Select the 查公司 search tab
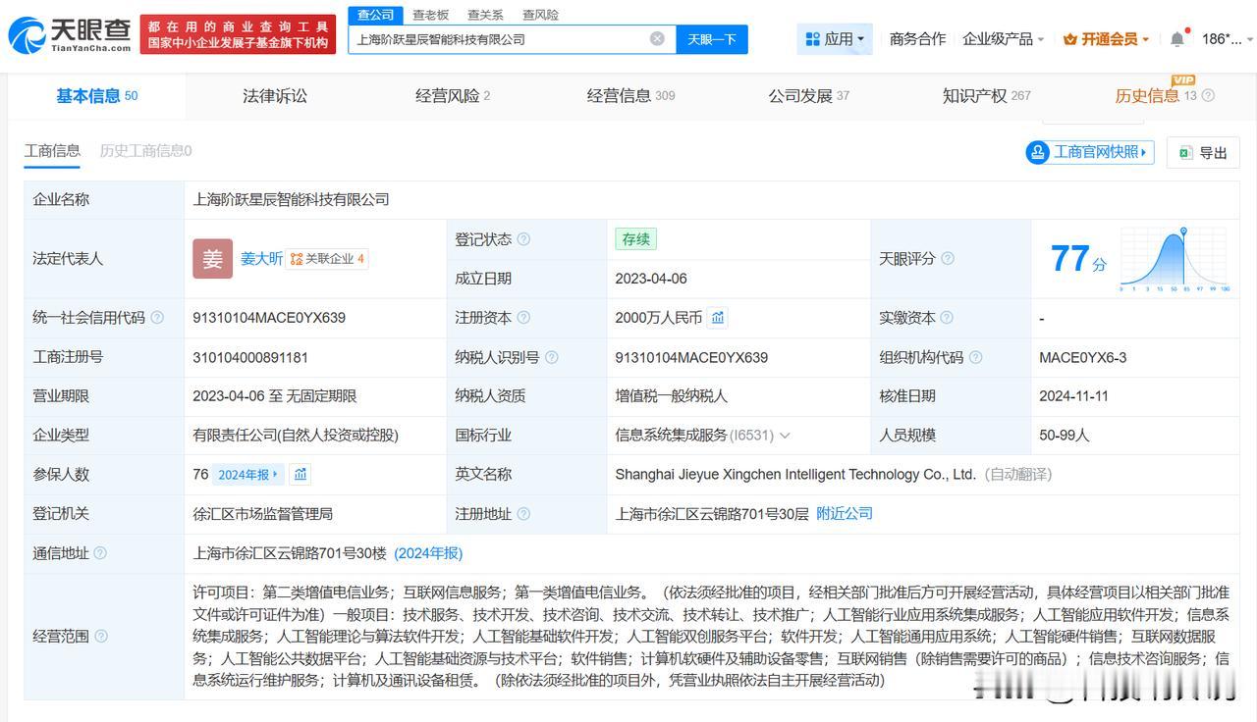Screen dimensions: 1257x722 [x=375, y=15]
